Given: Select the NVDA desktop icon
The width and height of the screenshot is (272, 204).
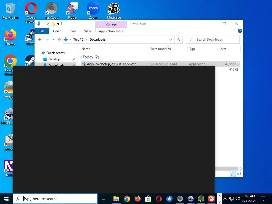Looking at the screenshot, I should pyautogui.click(x=9, y=168).
